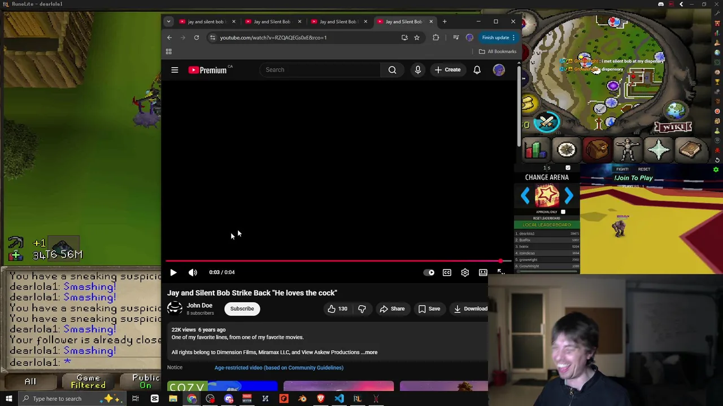This screenshot has height=406, width=723.
Task: Open the Prayer star tab
Action: pos(659,150)
